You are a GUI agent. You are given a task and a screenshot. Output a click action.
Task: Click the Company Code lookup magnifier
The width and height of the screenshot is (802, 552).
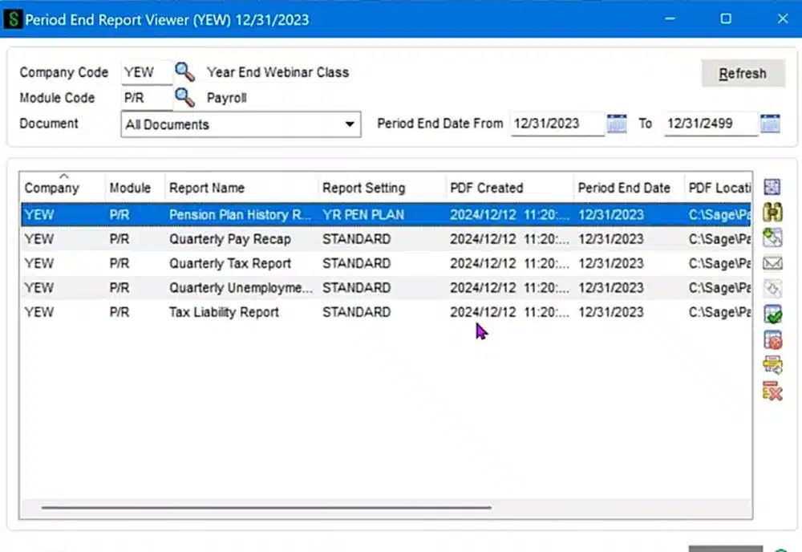pos(185,72)
